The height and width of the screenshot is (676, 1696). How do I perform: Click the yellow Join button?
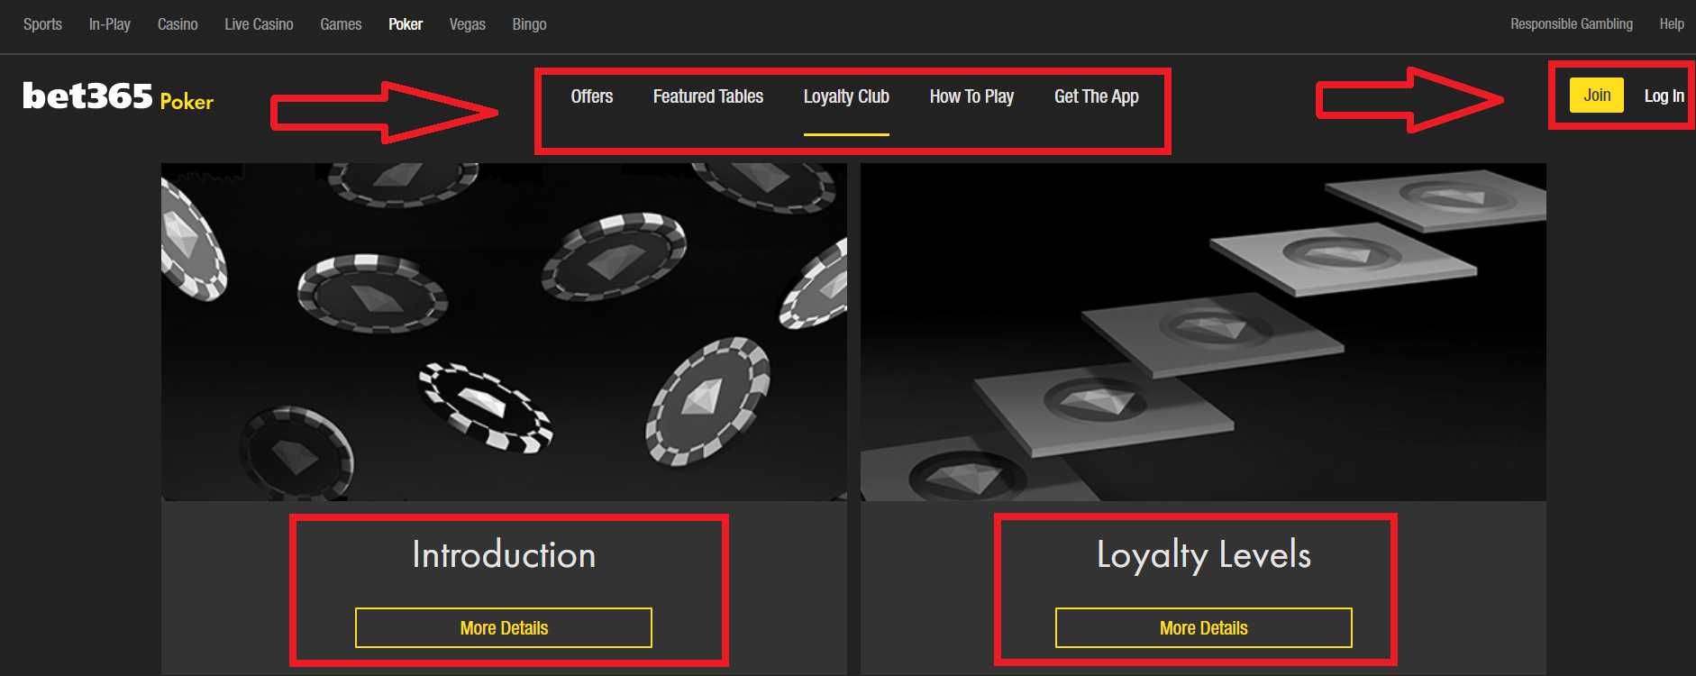tap(1597, 95)
